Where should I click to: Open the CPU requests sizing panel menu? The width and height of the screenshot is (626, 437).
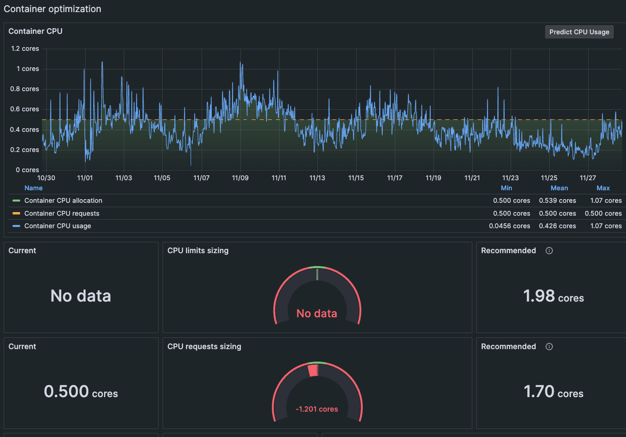coord(204,346)
